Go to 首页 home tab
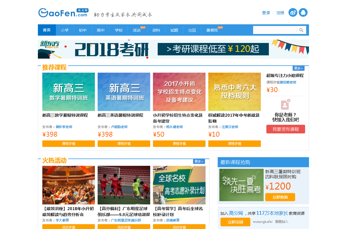343x229 pixels. coord(47,30)
